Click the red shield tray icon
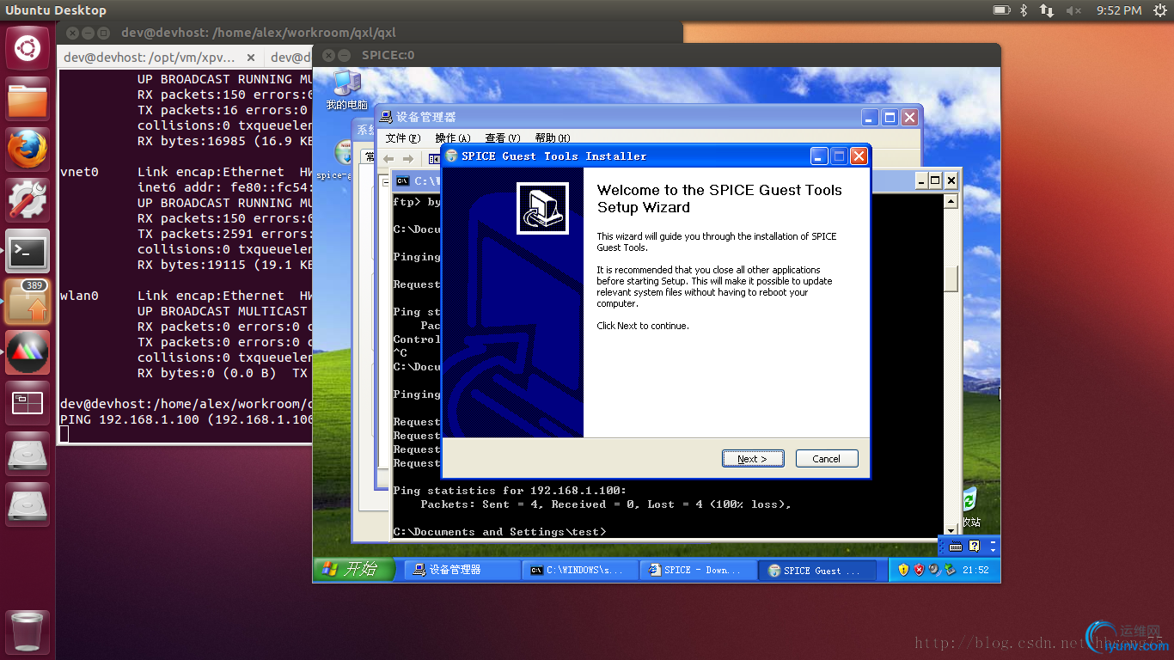The width and height of the screenshot is (1174, 660). [x=919, y=570]
